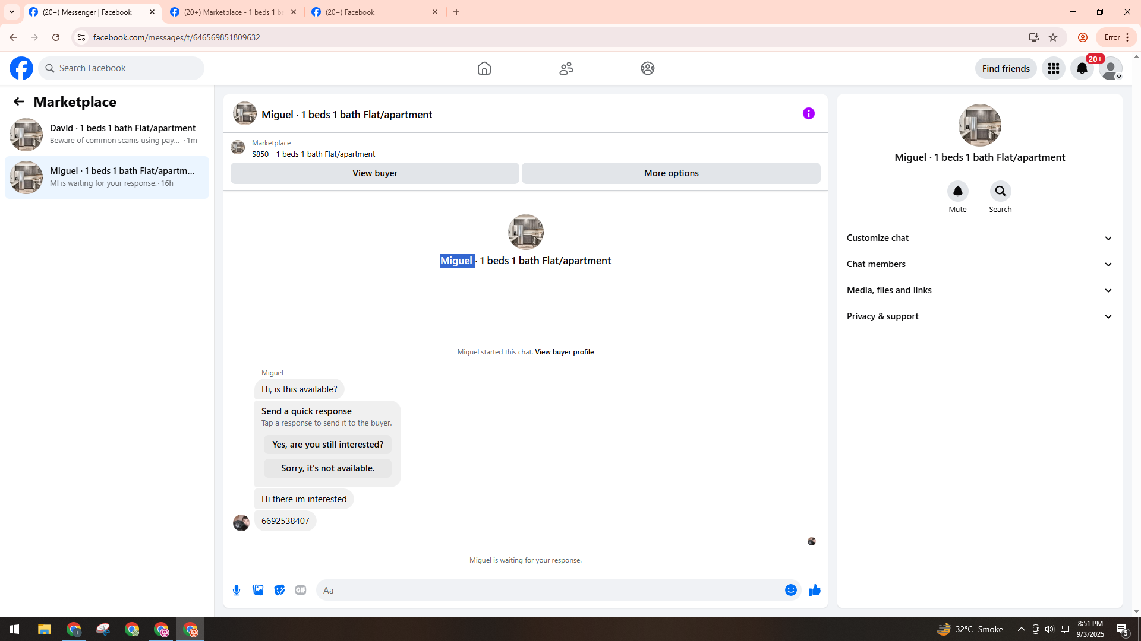Screen dimensions: 1141x641
Task: Click the install app icon in address bar
Action: pyautogui.click(x=1034, y=37)
